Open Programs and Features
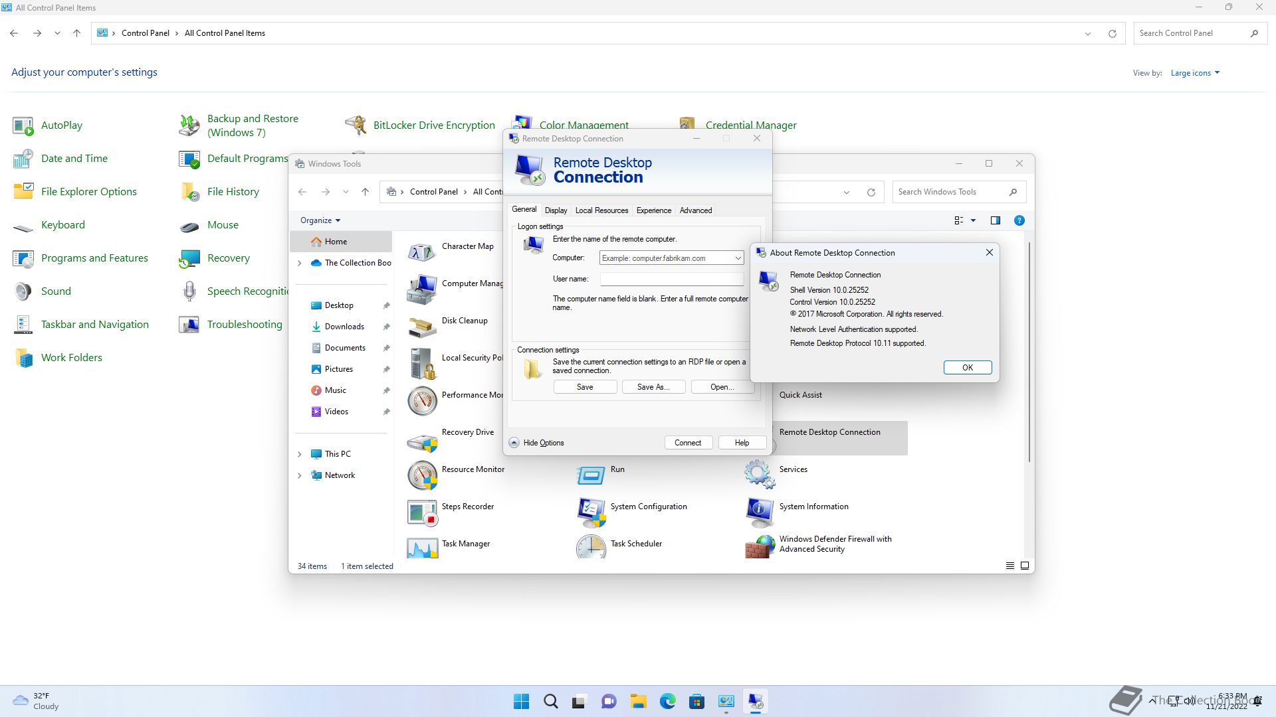The image size is (1276, 717). pyautogui.click(x=80, y=258)
